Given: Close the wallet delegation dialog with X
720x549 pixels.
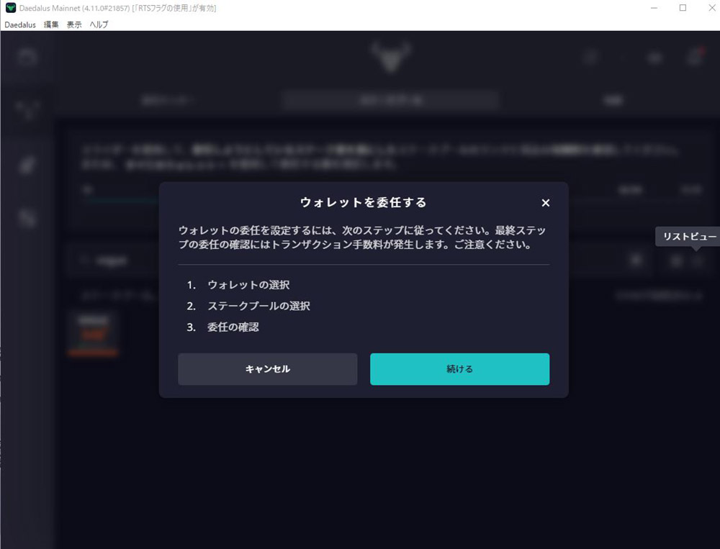Looking at the screenshot, I should (545, 203).
